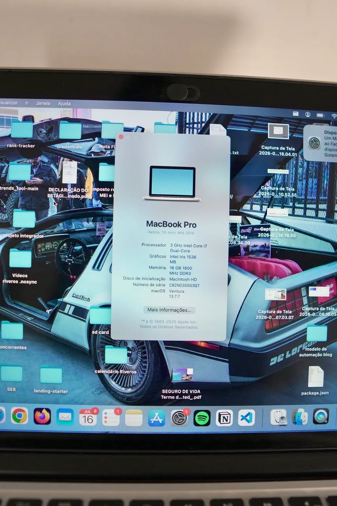The image size is (337, 506).
Task: Open the Mail app in the Dock
Action: point(65,417)
